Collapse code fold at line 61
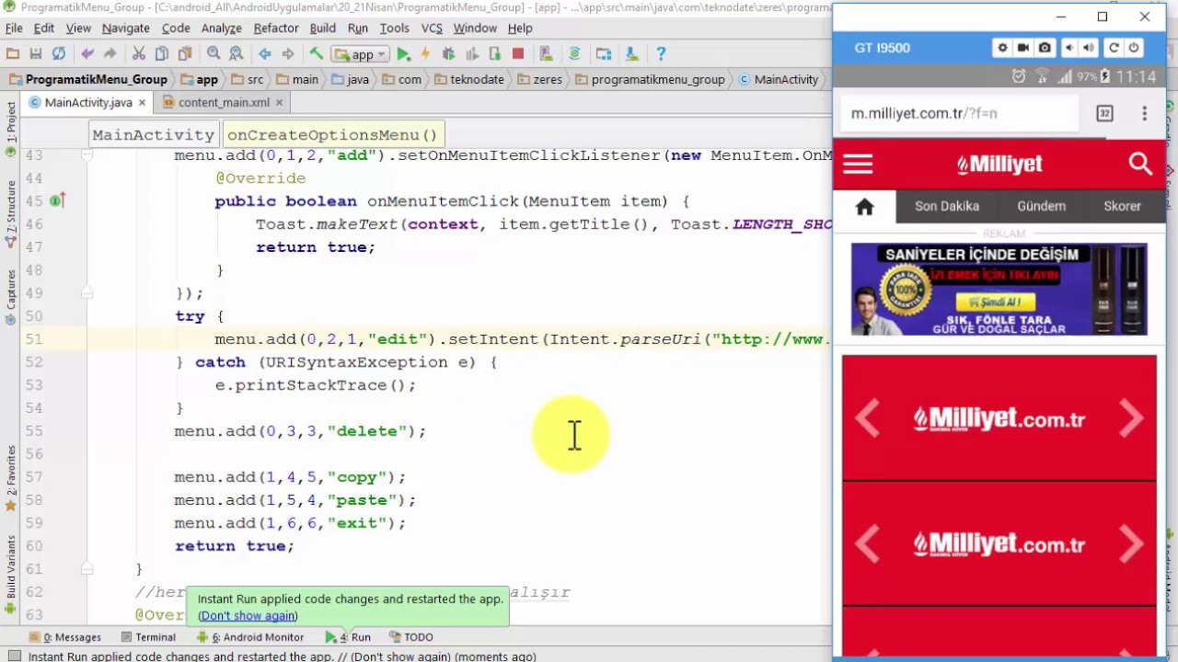Screen dimensions: 1178x662 (x=87, y=569)
